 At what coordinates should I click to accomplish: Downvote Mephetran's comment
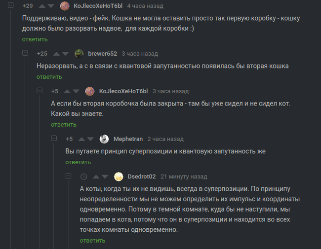pyautogui.click(x=91, y=139)
